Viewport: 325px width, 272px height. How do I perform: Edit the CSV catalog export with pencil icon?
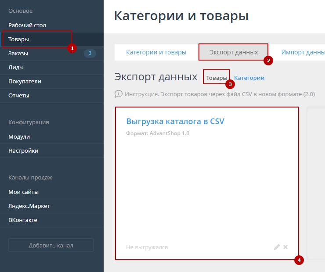277,247
